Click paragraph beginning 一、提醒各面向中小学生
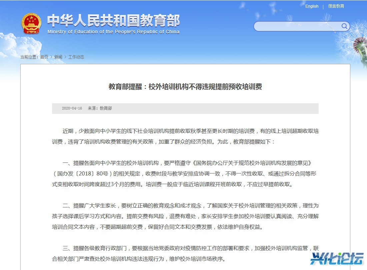Image resolution: width=367 pixels, height=270 pixels. coord(185,174)
